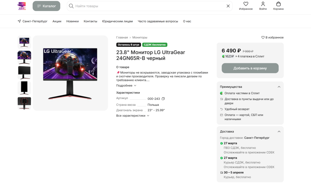Viewport: 311px width, 187px height.
Task: Change city Санкт-Петербург location link
Action: pyautogui.click(x=33, y=21)
